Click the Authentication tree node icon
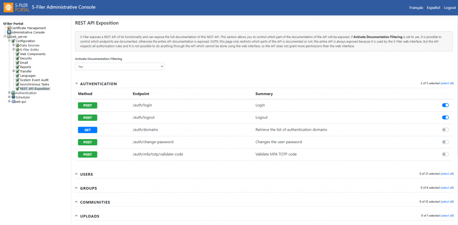Image resolution: width=458 pixels, height=225 pixels. tap(13, 93)
